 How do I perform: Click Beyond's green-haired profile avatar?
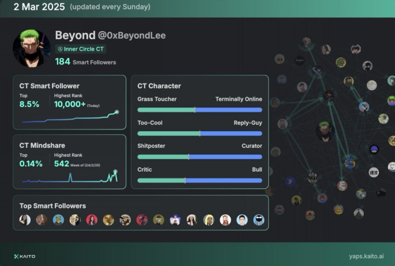click(x=32, y=49)
